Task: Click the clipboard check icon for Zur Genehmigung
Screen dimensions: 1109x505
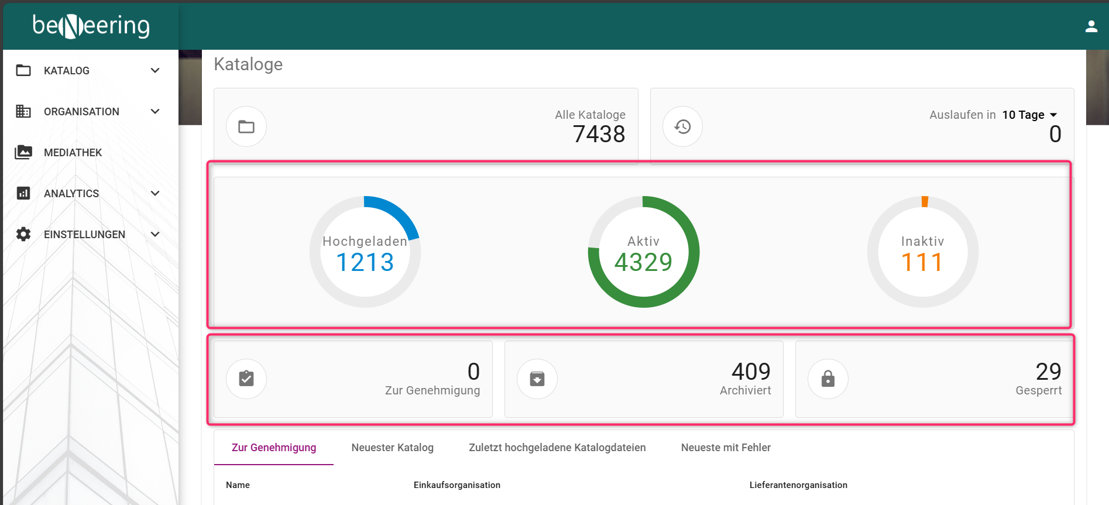Action: pos(246,379)
